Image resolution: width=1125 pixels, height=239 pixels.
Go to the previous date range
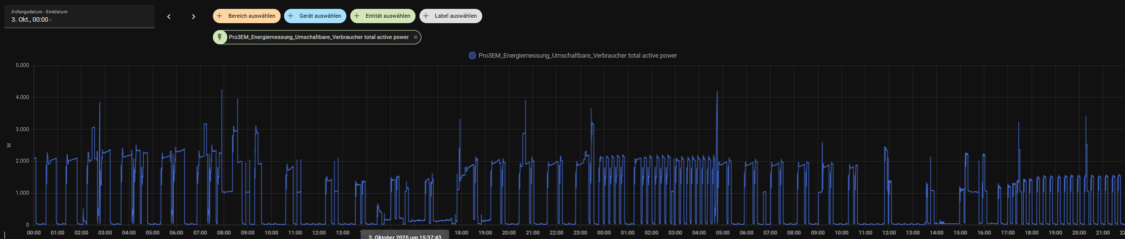click(169, 17)
